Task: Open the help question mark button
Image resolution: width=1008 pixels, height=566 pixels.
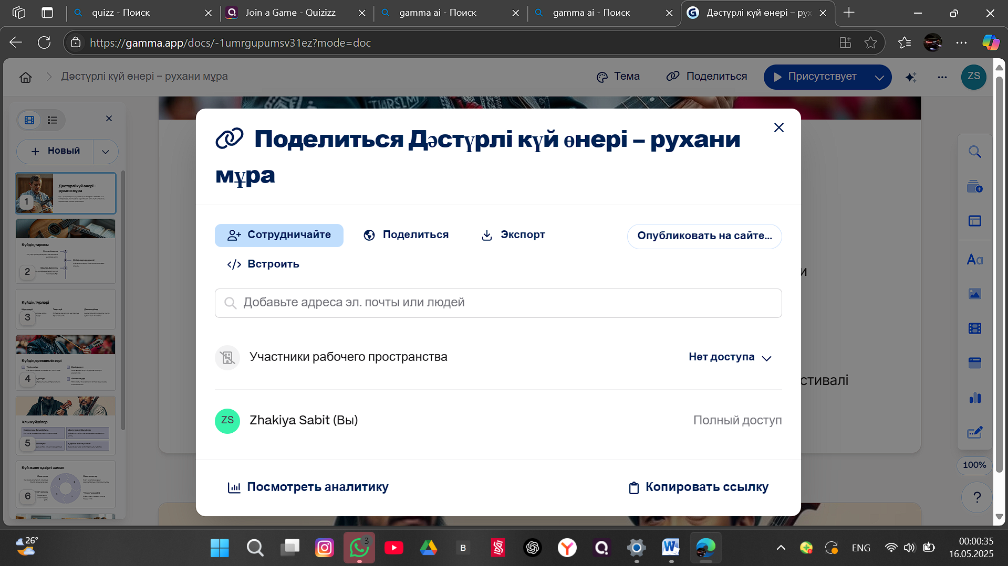Action: [x=976, y=497]
